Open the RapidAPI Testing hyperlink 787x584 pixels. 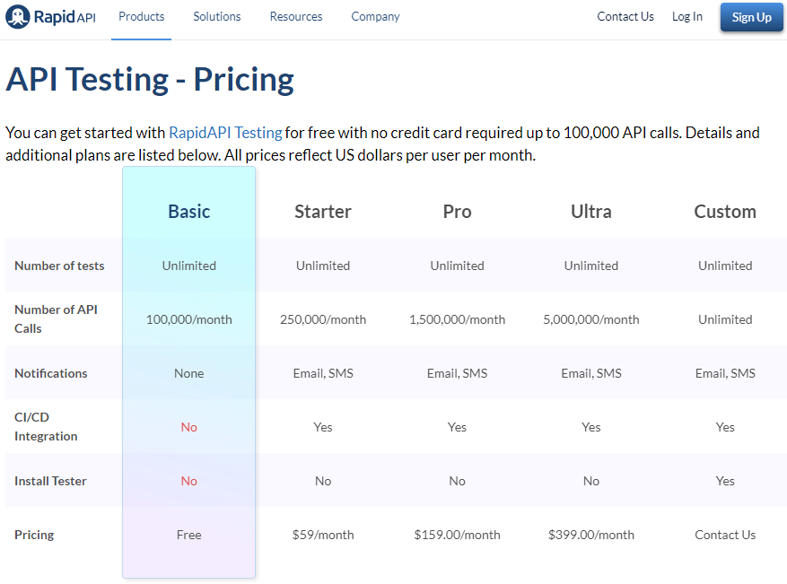[x=225, y=133]
